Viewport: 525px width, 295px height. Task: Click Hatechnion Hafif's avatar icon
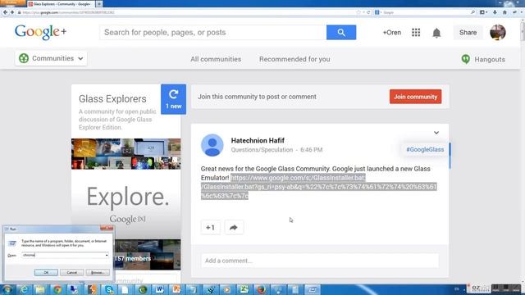[212, 145]
